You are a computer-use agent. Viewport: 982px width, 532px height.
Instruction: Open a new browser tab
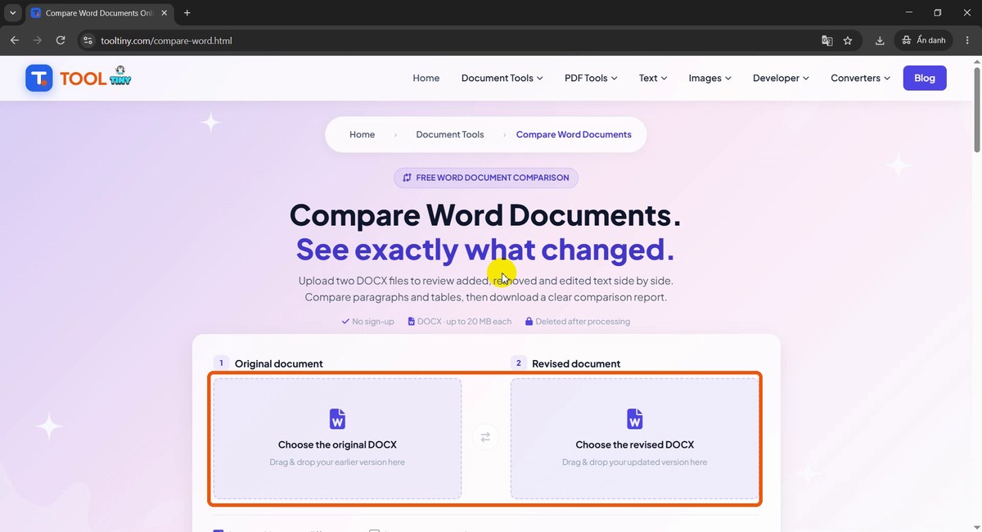pos(187,13)
